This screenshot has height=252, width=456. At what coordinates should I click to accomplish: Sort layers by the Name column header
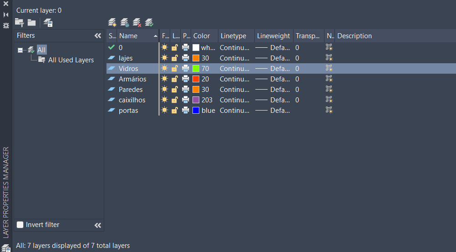(x=134, y=36)
